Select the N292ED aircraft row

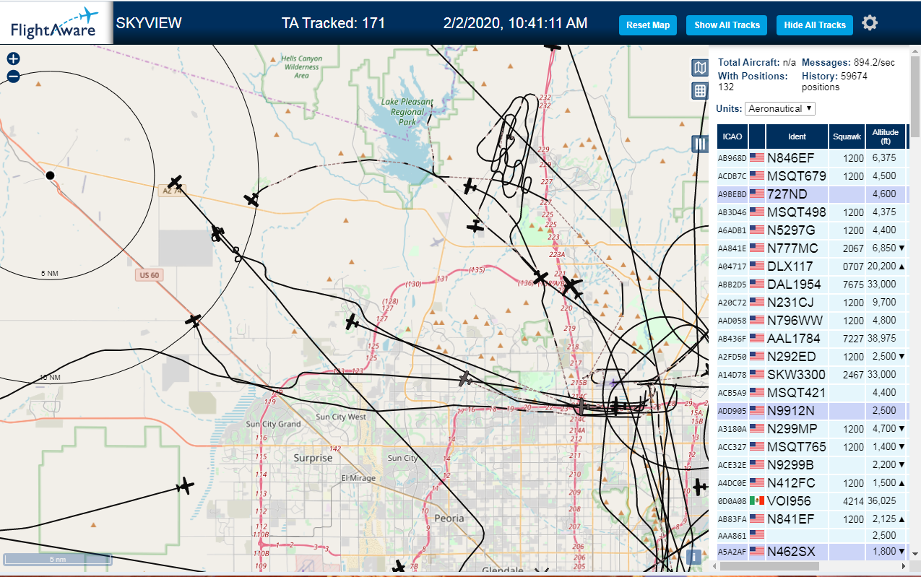click(813, 356)
